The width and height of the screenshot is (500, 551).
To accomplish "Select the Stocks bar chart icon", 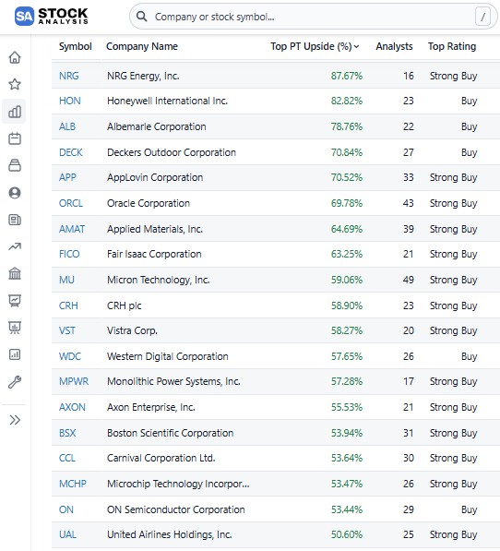I will point(15,112).
